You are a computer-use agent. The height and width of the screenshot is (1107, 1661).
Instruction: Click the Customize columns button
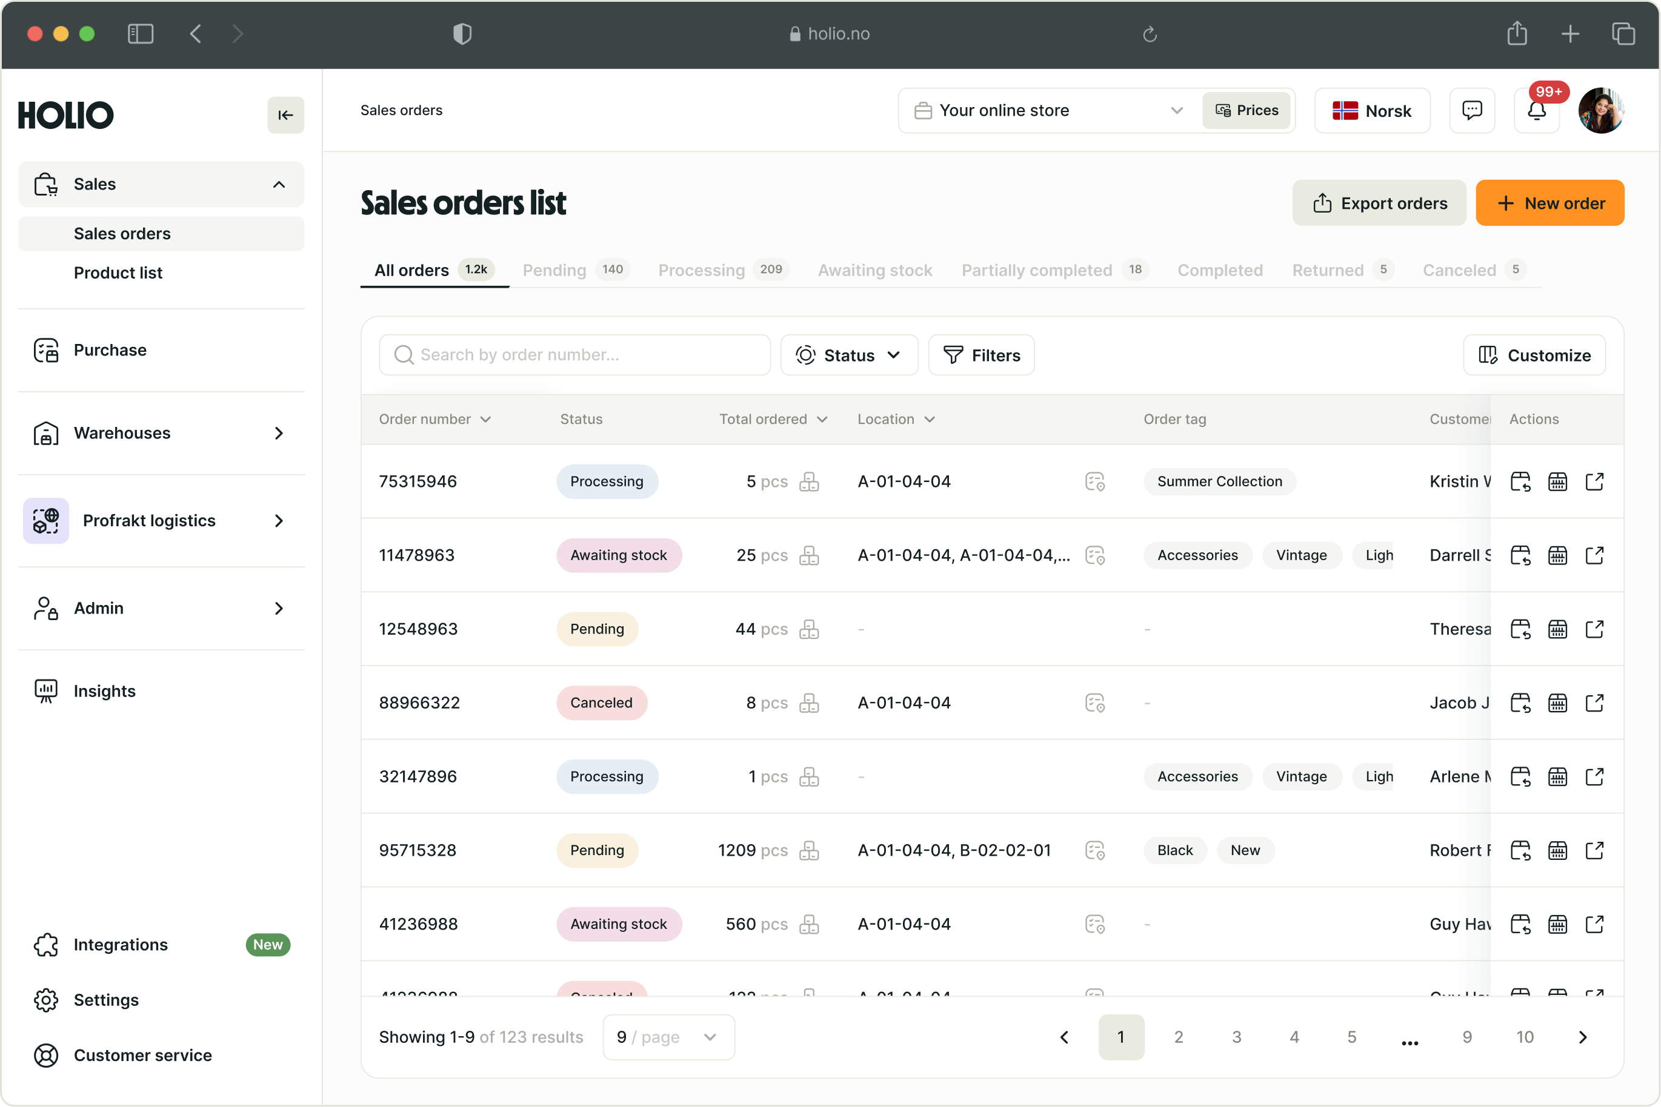pyautogui.click(x=1534, y=355)
